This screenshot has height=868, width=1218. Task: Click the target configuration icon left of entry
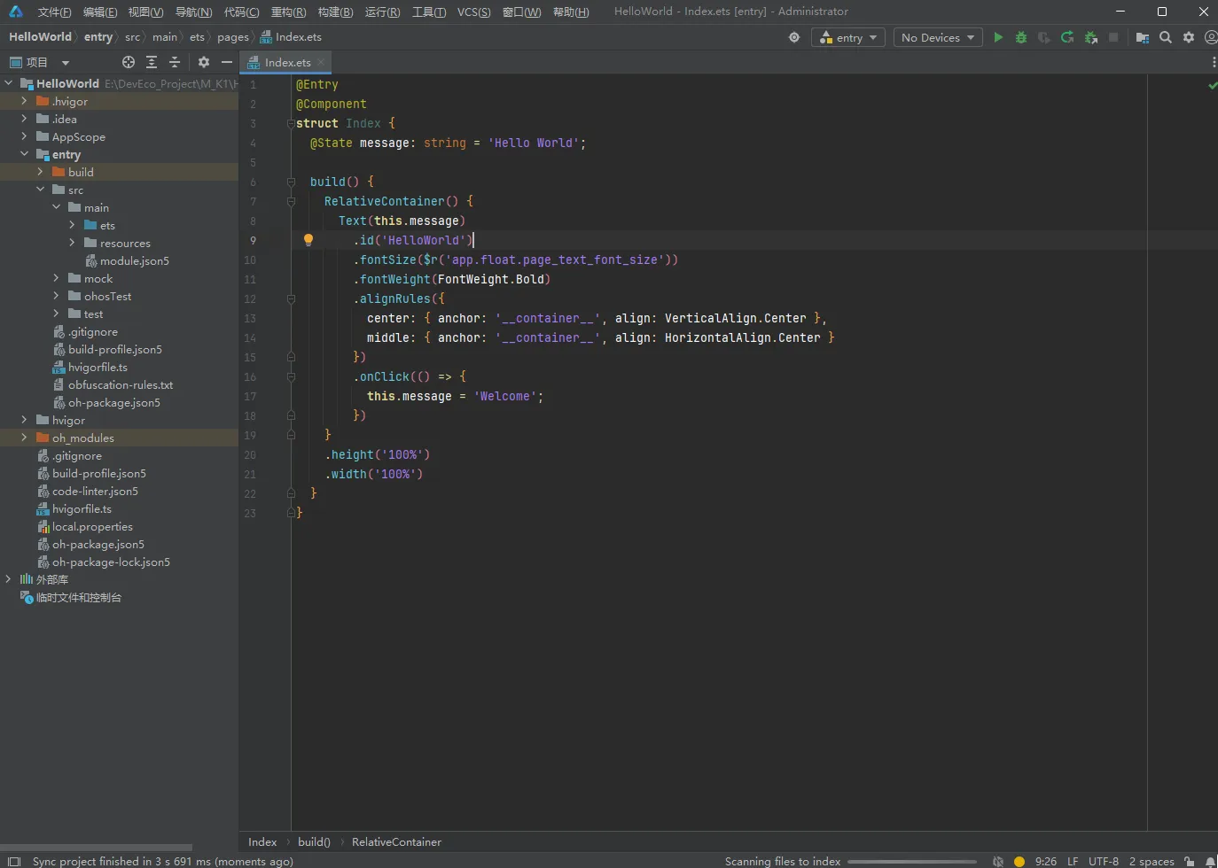pyautogui.click(x=794, y=37)
